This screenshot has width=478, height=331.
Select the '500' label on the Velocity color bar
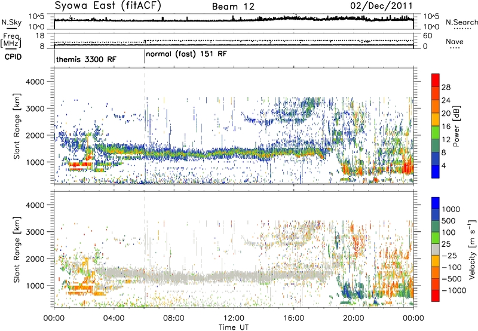448,221
